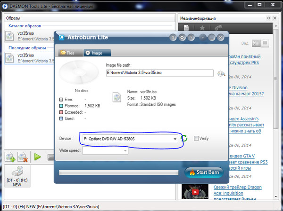This screenshot has height=211, width=283.
Task: Click the ISO file icon next to Name
Action: (x=117, y=97)
